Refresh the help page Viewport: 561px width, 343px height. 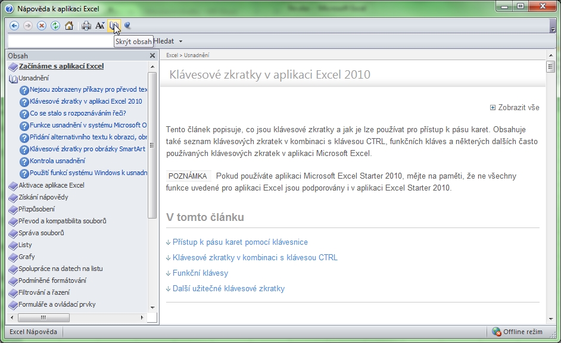[x=55, y=26]
